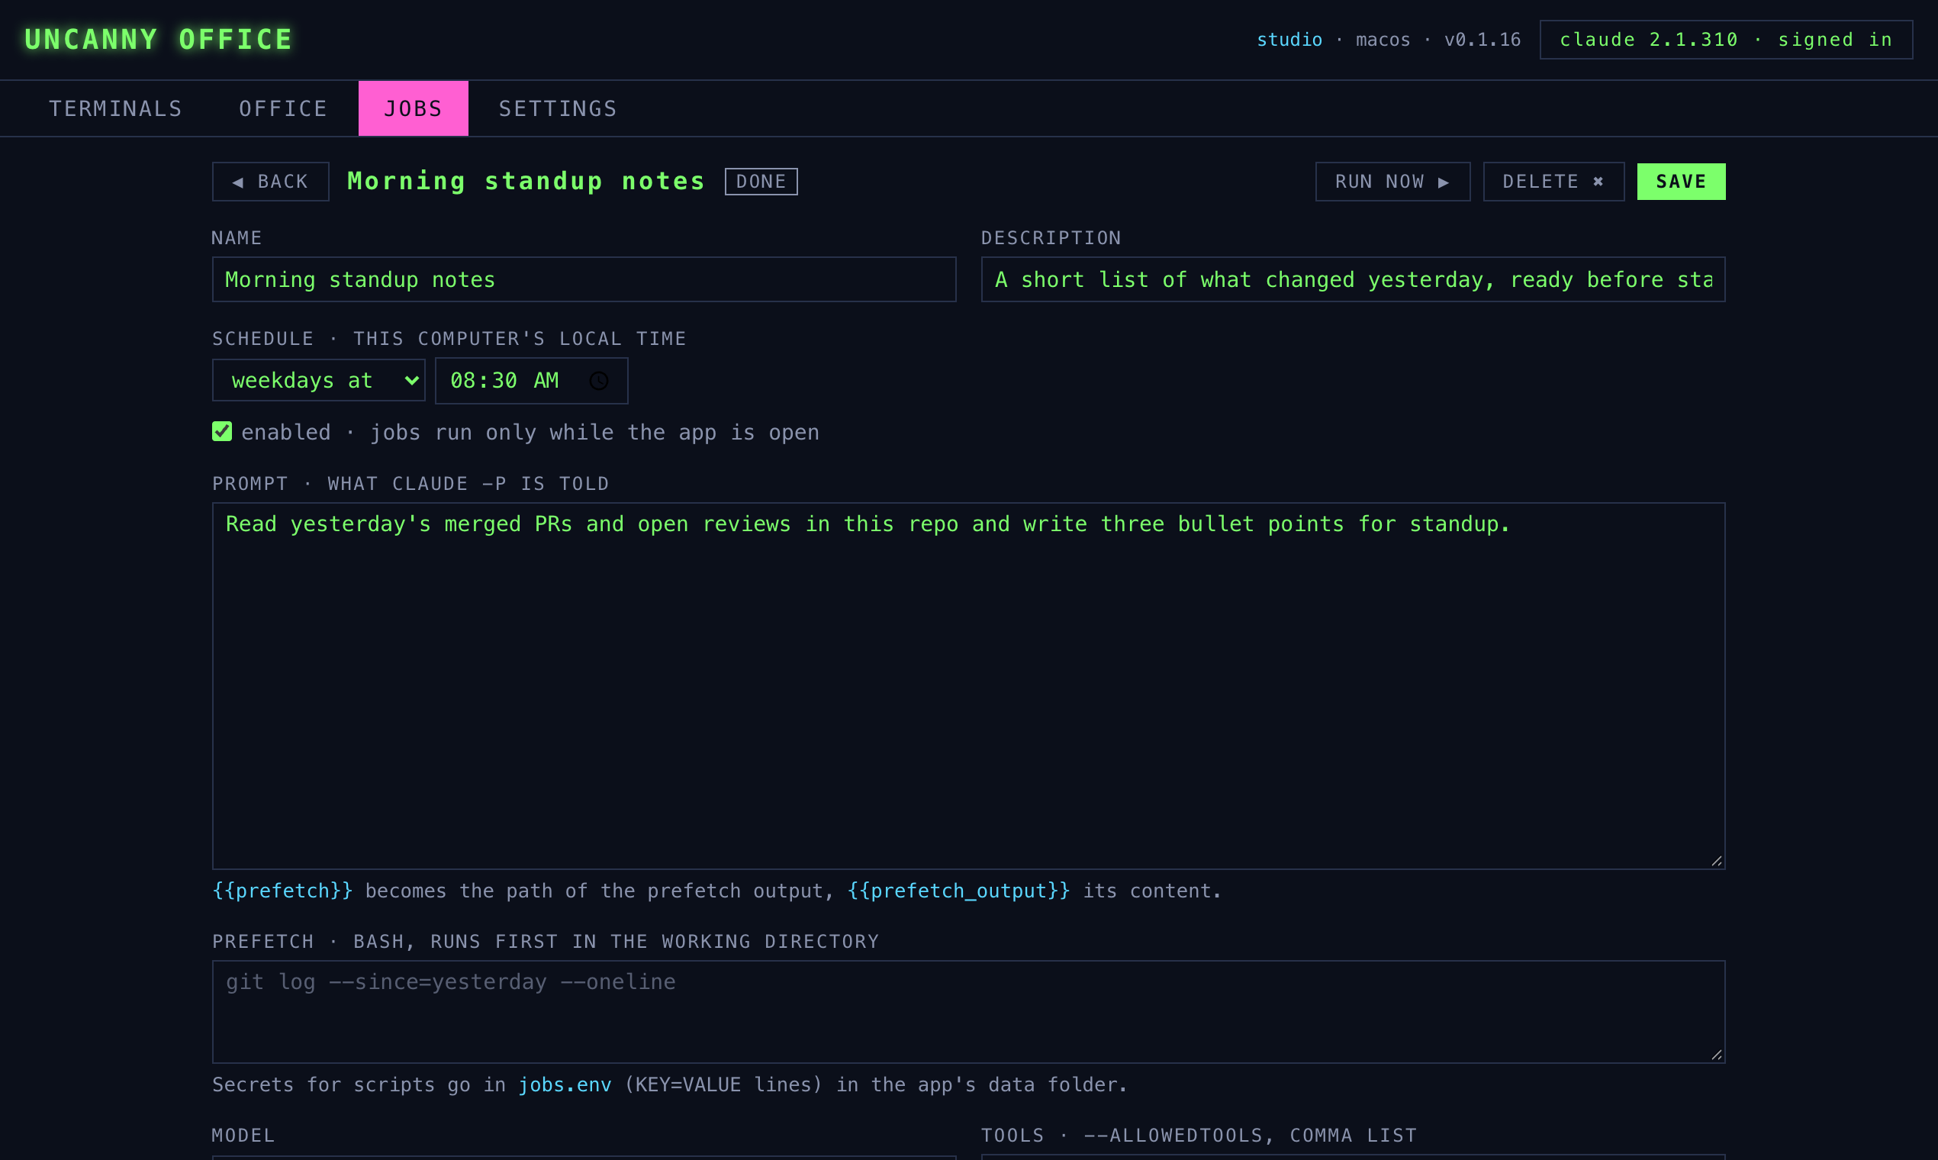Click the macos label in header
The width and height of the screenshot is (1938, 1160).
pos(1383,40)
